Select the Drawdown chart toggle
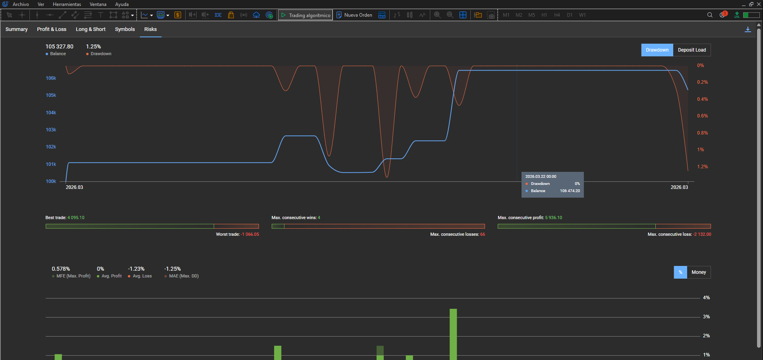This screenshot has width=763, height=360. pyautogui.click(x=657, y=50)
